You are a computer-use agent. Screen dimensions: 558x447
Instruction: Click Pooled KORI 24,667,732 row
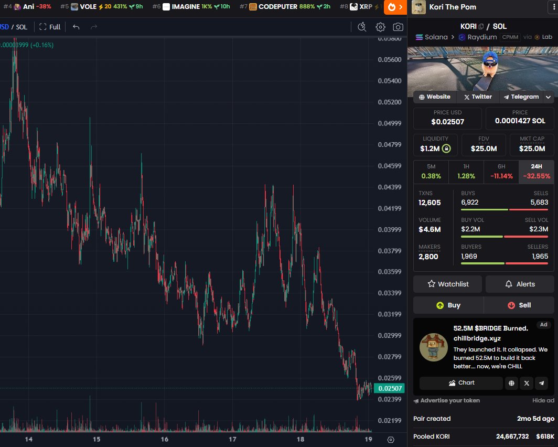pos(484,437)
